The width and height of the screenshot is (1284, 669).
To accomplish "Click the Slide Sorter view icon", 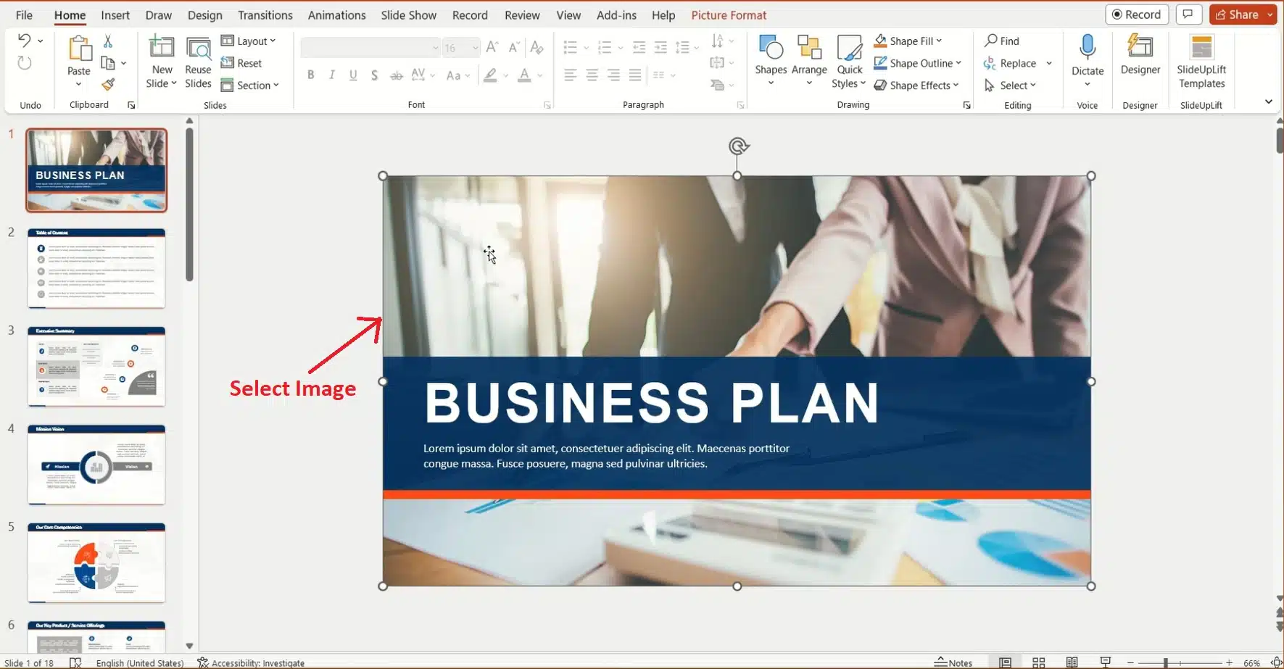I will coord(1038,662).
